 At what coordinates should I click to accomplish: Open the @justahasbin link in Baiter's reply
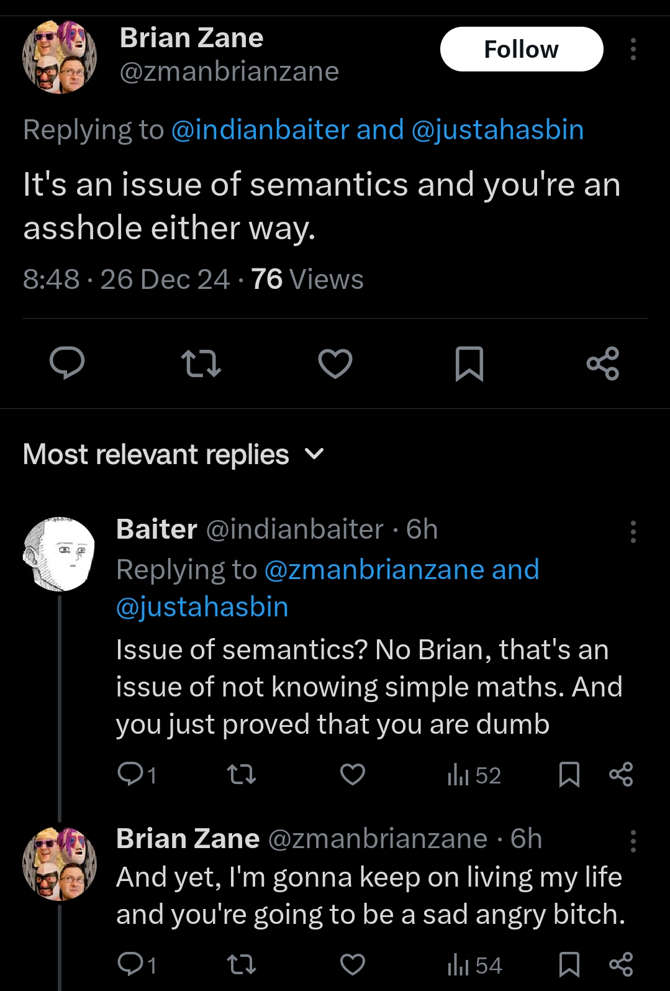pyautogui.click(x=202, y=607)
